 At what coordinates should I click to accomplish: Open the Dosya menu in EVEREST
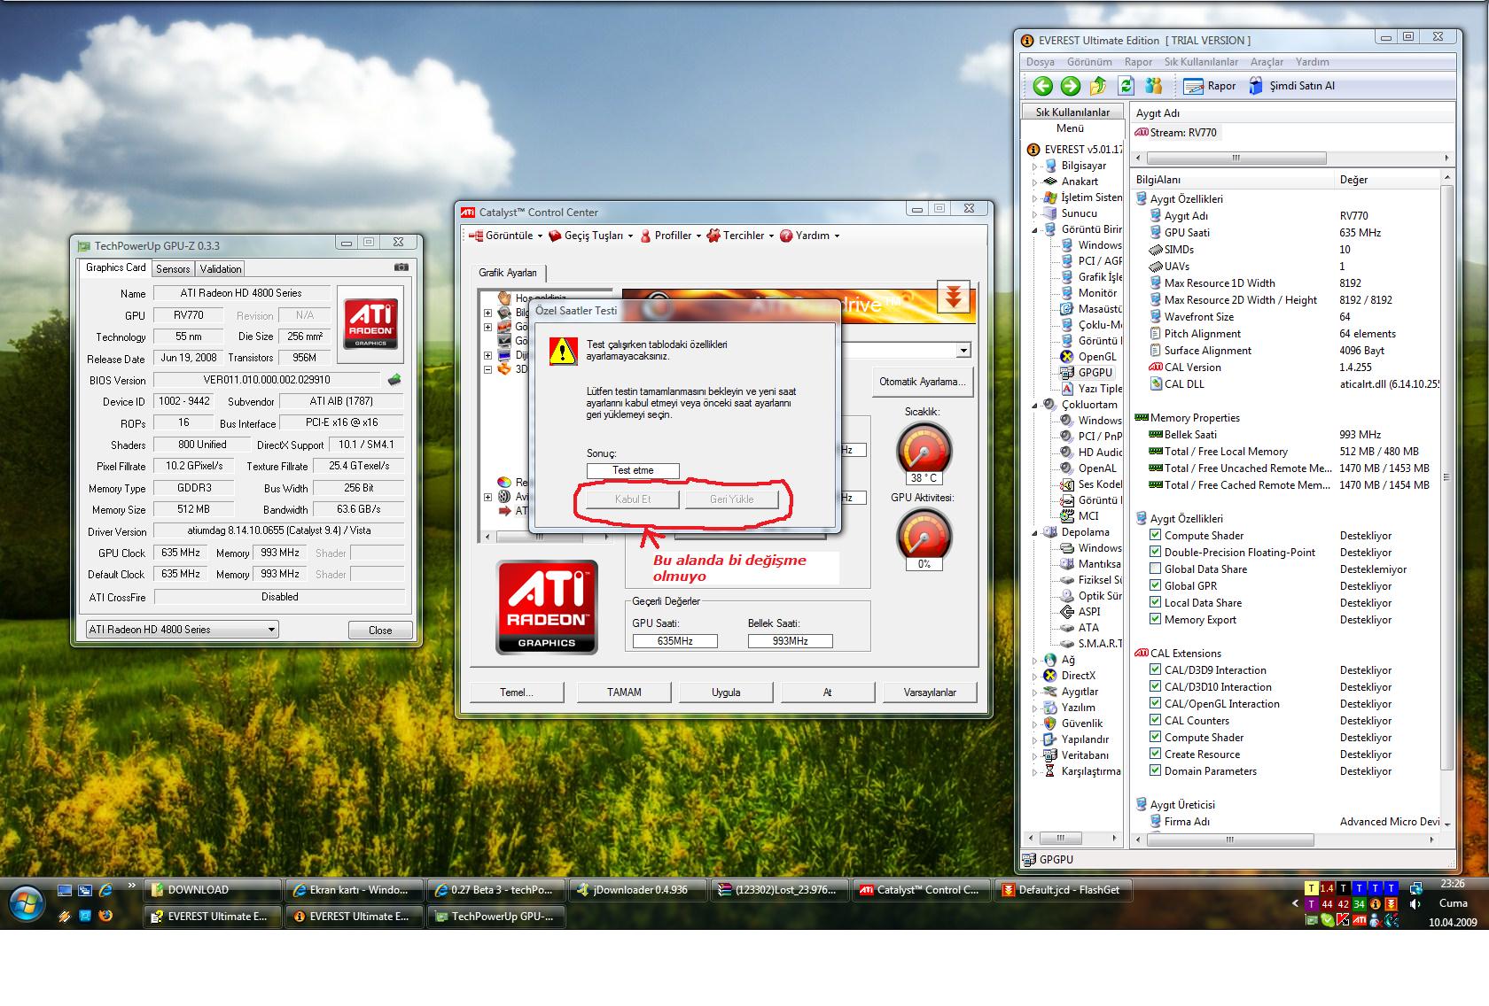coord(1041,62)
